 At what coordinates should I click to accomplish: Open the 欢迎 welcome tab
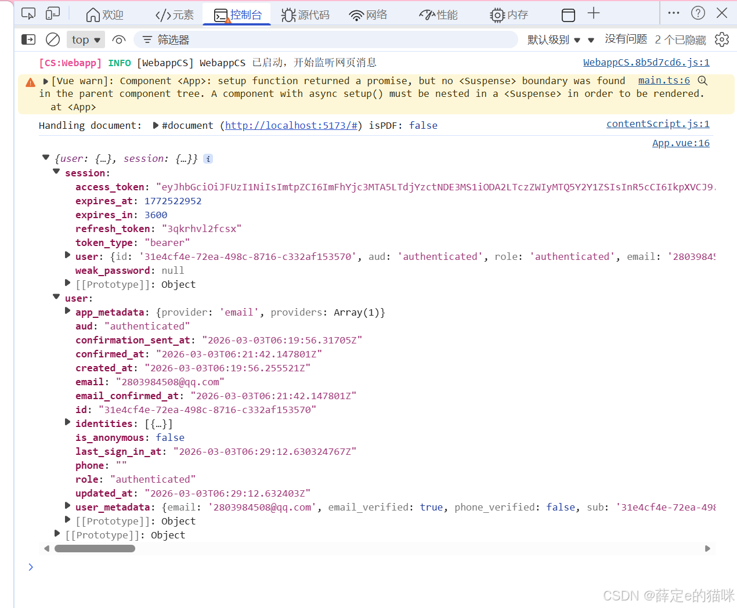coord(104,15)
